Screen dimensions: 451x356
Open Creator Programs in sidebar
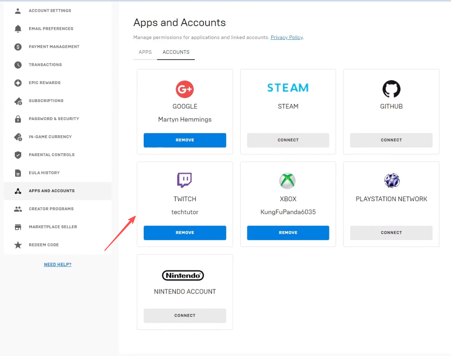[x=51, y=209]
